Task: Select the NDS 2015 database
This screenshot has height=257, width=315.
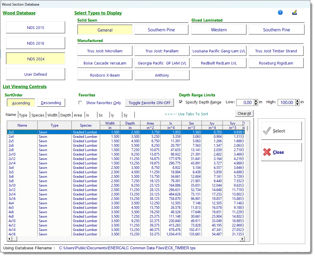Action: coord(36,28)
